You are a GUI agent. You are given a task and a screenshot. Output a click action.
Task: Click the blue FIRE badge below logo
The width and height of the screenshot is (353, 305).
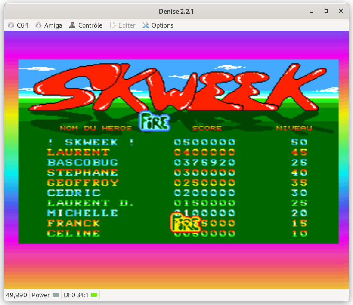coord(155,122)
